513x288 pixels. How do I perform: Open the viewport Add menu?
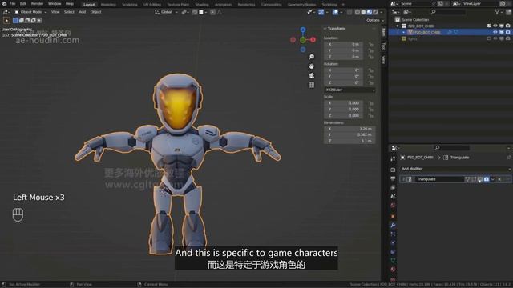pyautogui.click(x=82, y=12)
